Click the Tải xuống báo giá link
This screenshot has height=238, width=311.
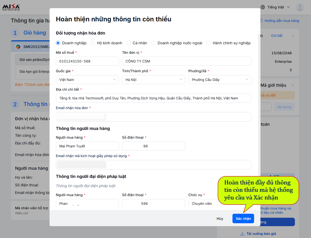point(261,234)
